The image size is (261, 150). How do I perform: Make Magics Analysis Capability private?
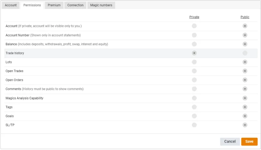point(194,98)
